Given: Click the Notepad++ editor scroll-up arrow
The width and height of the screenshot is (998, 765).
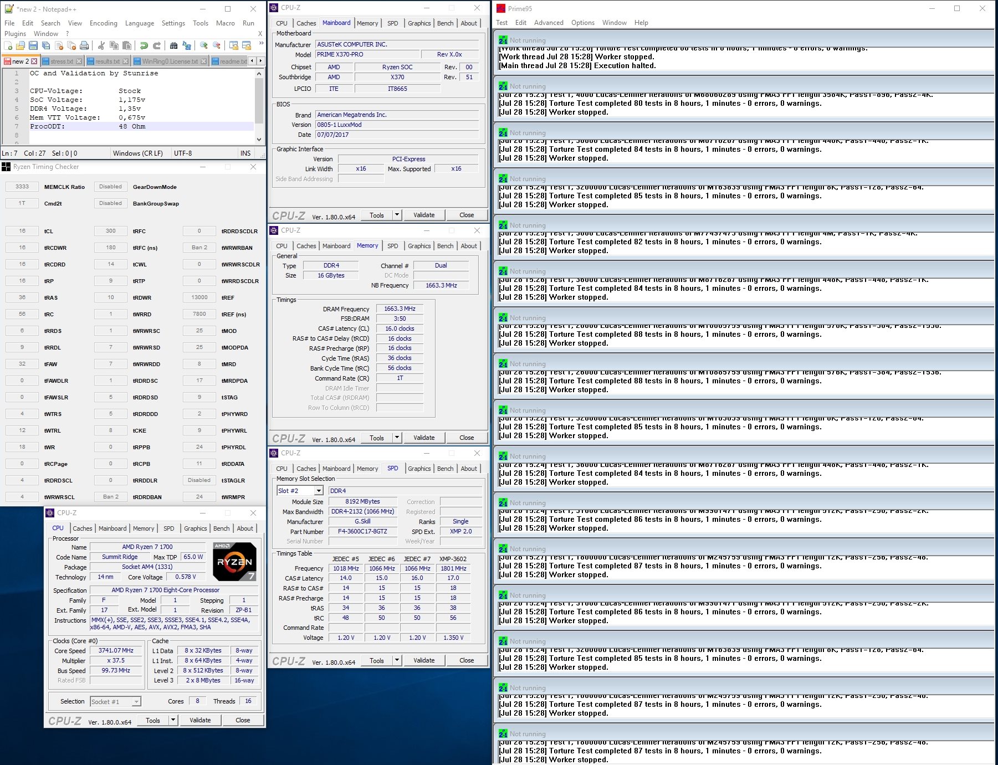Looking at the screenshot, I should pyautogui.click(x=259, y=73).
